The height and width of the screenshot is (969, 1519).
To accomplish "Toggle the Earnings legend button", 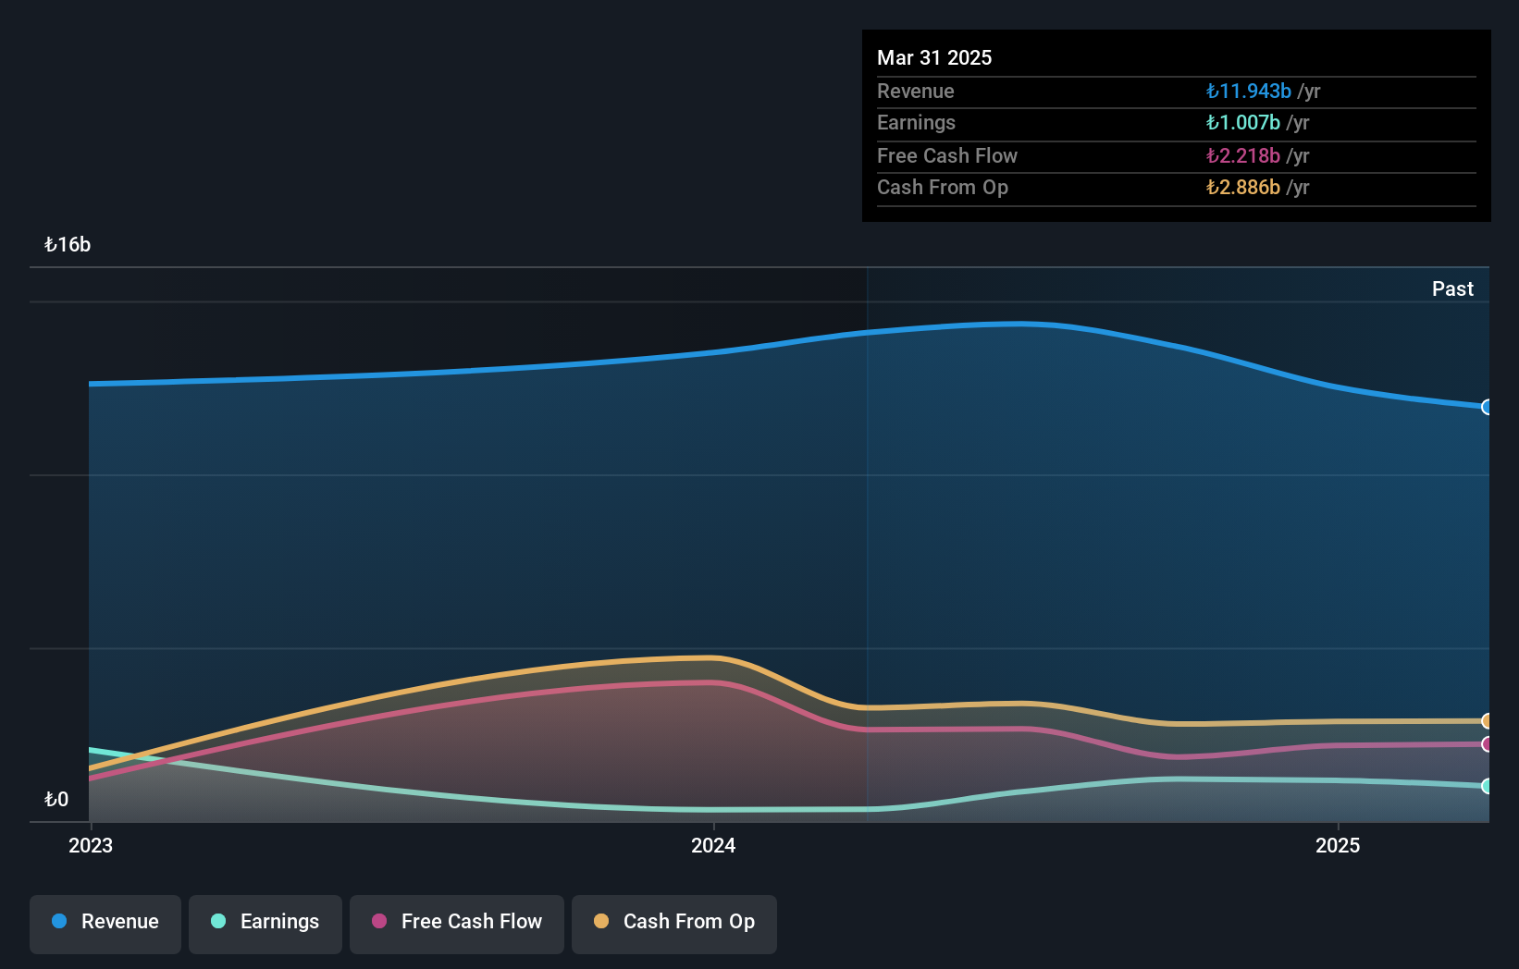I will pyautogui.click(x=266, y=924).
